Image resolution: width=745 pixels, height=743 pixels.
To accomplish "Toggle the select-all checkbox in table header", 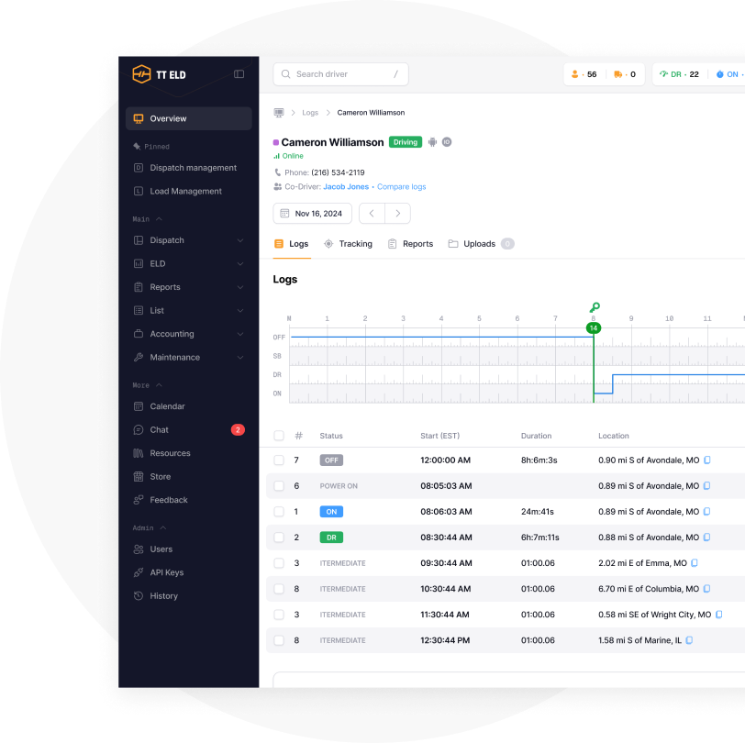I will 279,436.
